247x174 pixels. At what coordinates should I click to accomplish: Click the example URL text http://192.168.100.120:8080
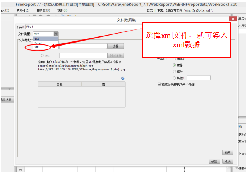point(82,69)
